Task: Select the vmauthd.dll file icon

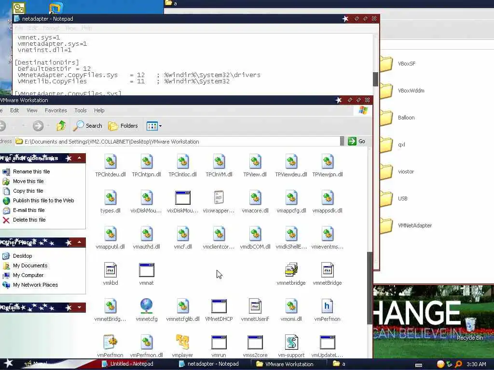Action: pyautogui.click(x=147, y=234)
